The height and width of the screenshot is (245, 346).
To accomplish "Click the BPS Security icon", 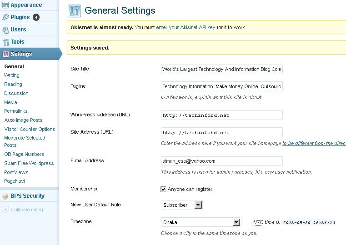I will click(x=5, y=196).
